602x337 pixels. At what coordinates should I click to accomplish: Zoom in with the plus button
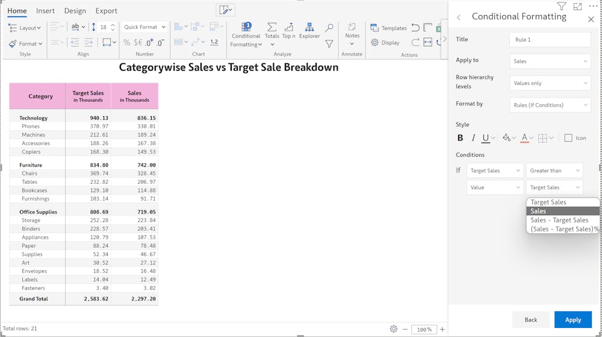[x=442, y=329]
